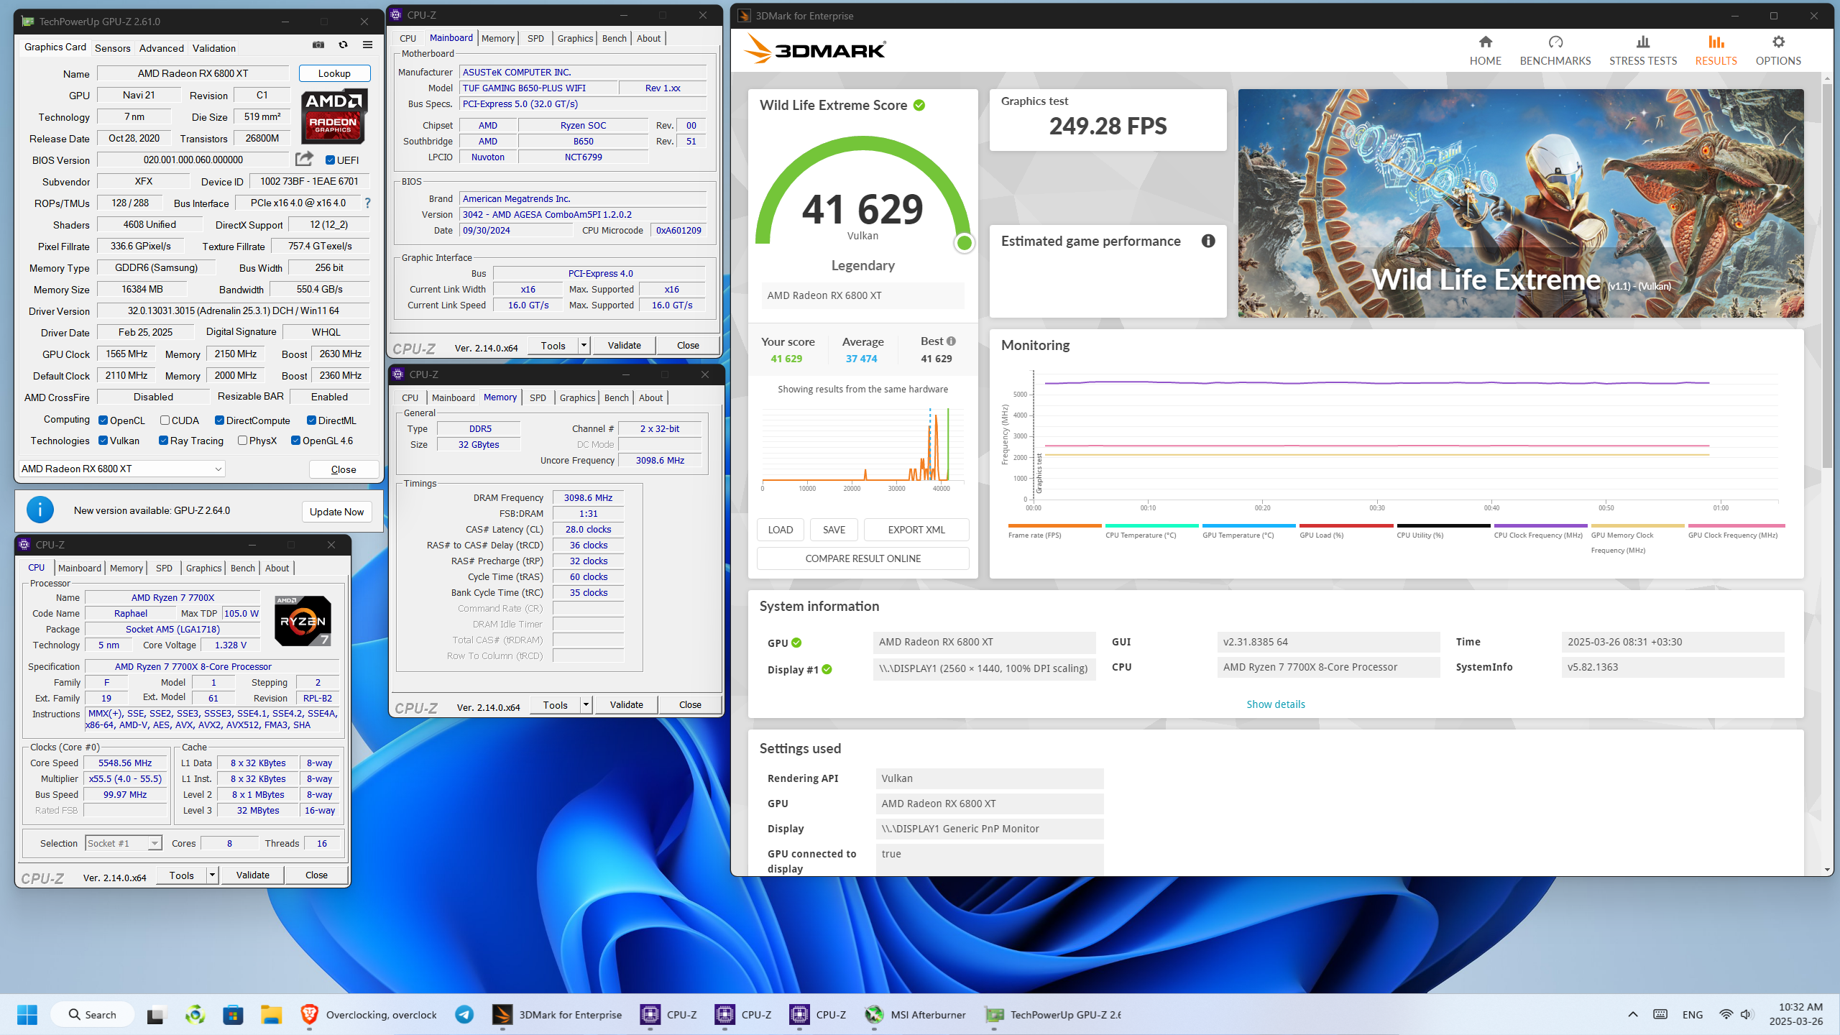Viewport: 1840px width, 1035px height.
Task: Switch to GPU-Z Sensors tab
Action: [113, 48]
